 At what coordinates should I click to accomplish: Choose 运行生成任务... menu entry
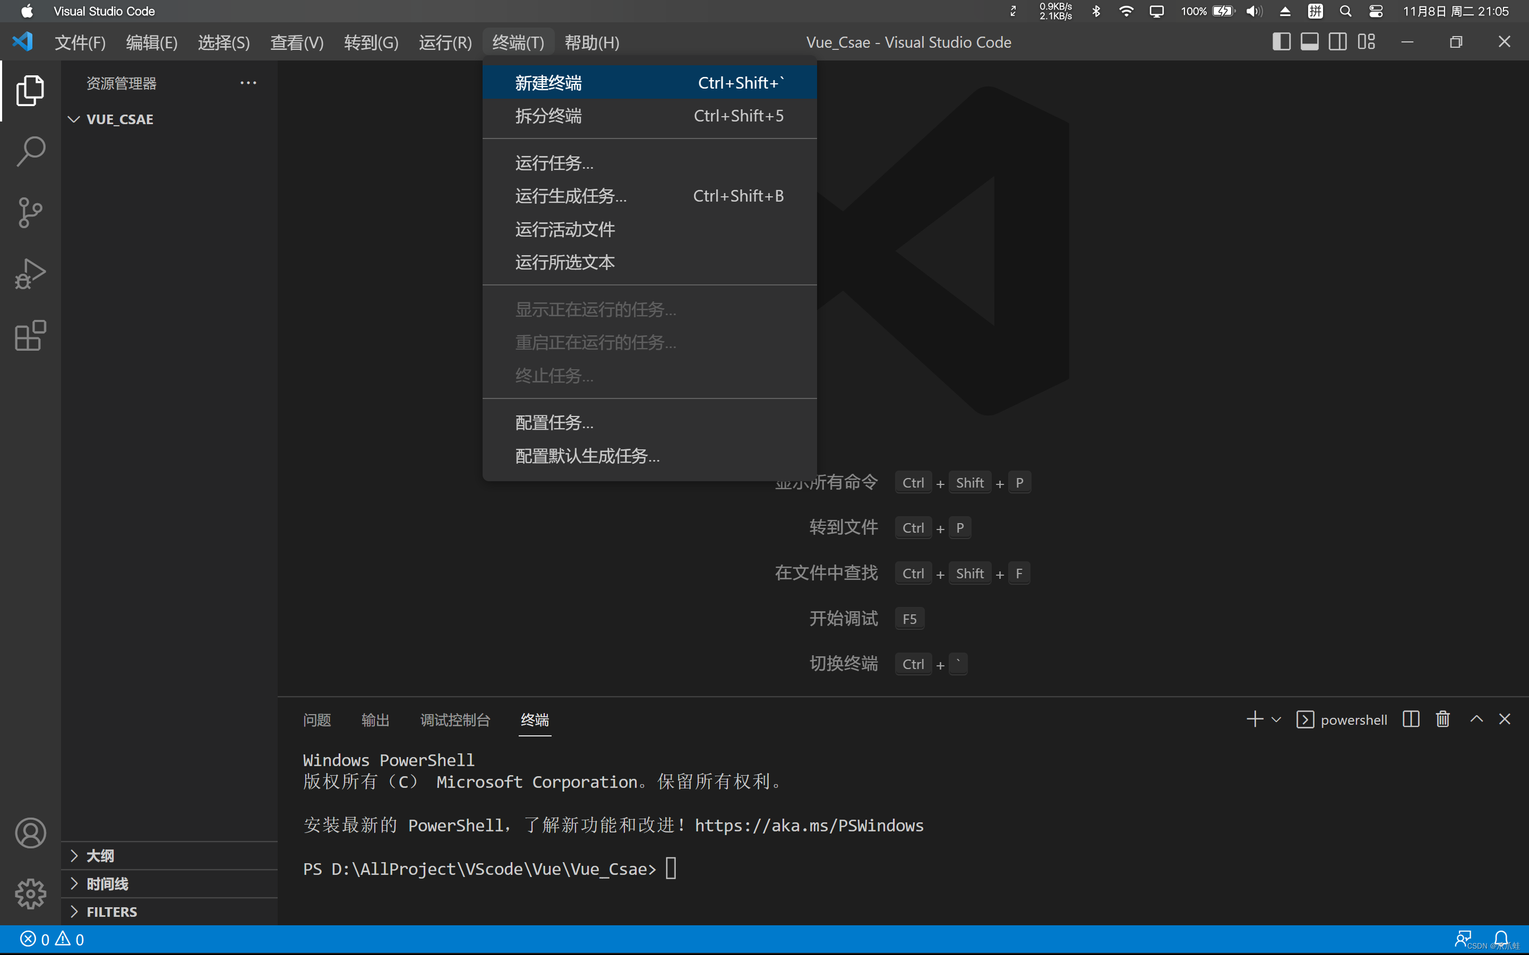(649, 196)
